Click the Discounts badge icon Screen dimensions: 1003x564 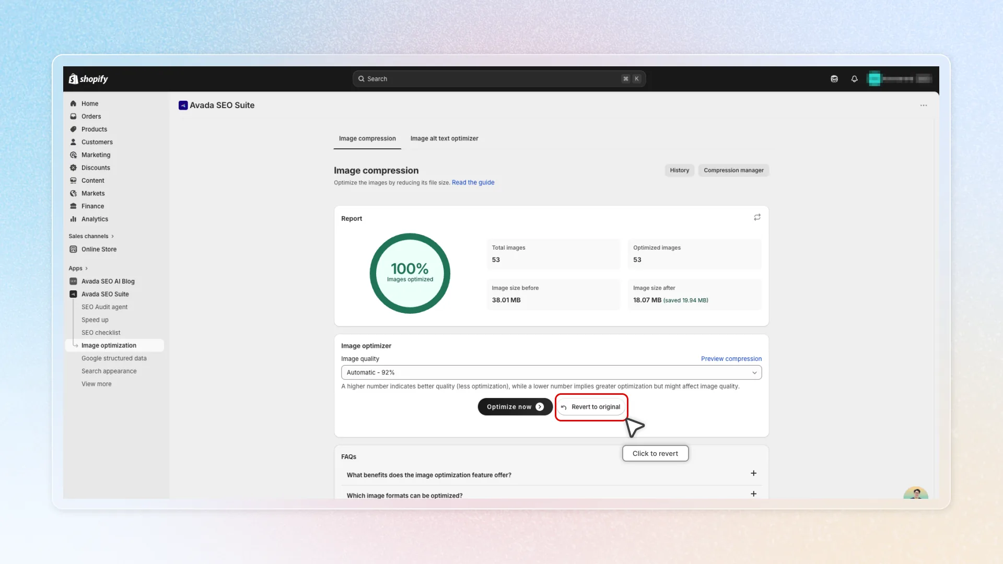73,168
